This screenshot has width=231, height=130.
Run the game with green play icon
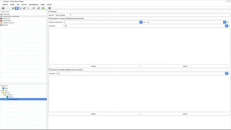(43, 8)
